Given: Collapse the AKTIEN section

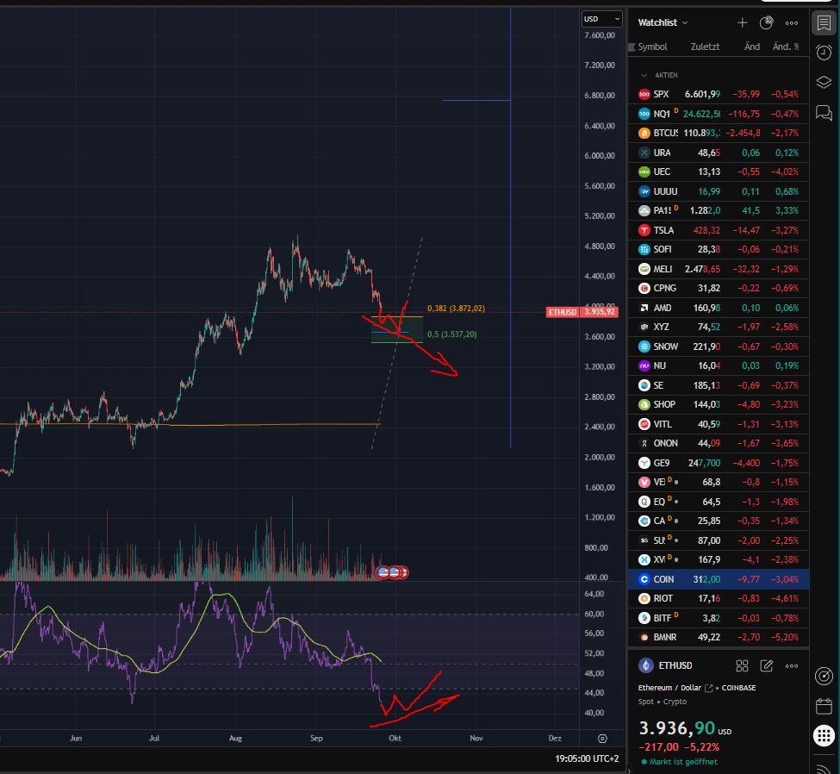Looking at the screenshot, I should pyautogui.click(x=644, y=75).
